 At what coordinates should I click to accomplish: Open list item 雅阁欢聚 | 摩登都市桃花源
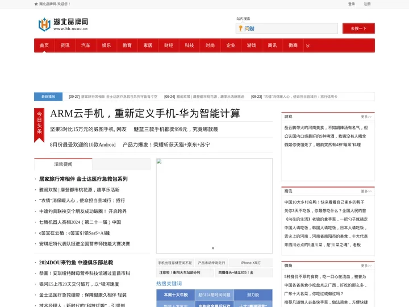(80, 190)
